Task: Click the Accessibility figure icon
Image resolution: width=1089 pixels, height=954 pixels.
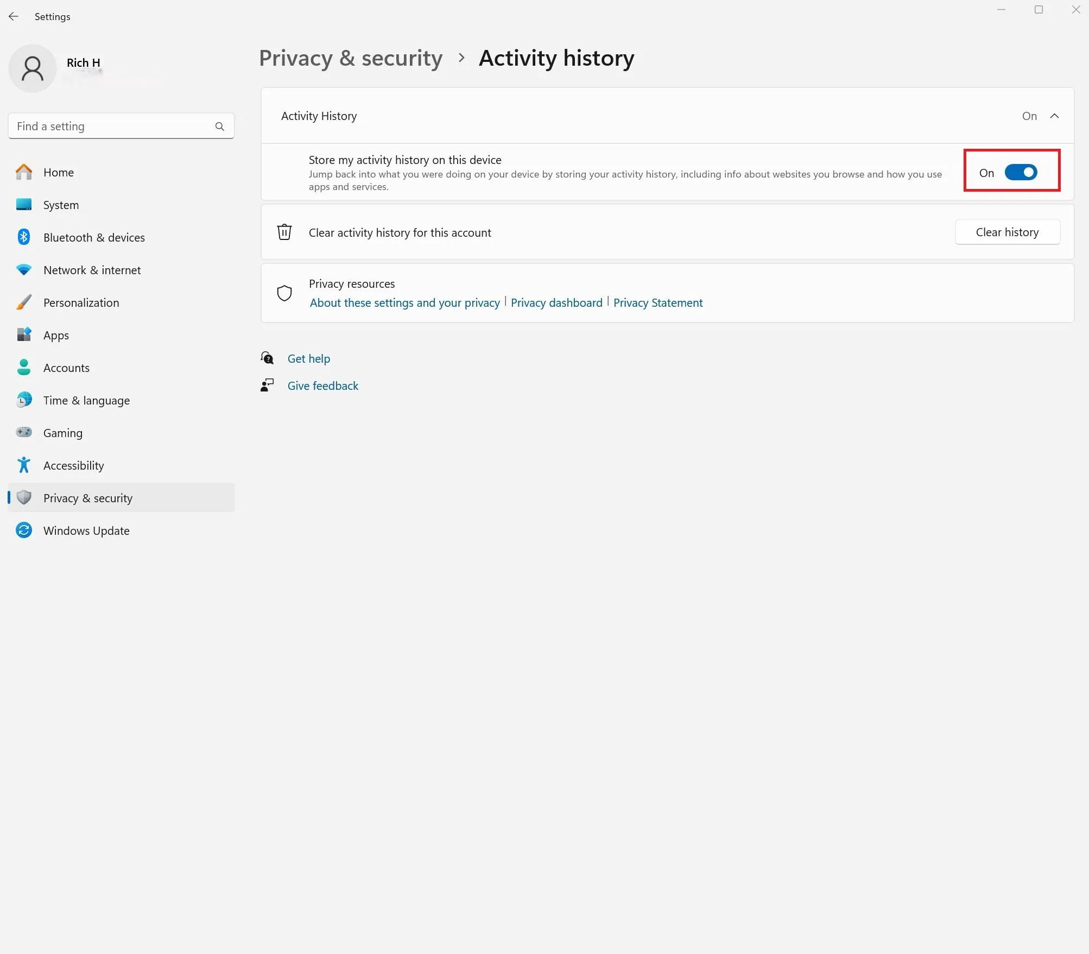Action: [x=24, y=465]
